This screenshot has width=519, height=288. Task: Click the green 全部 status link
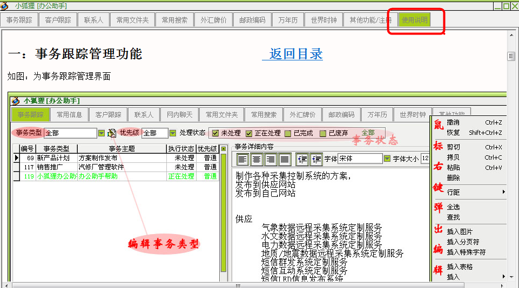click(x=368, y=132)
